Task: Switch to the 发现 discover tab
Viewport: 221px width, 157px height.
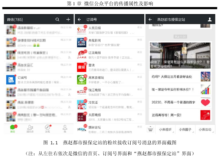Action: click(48, 129)
